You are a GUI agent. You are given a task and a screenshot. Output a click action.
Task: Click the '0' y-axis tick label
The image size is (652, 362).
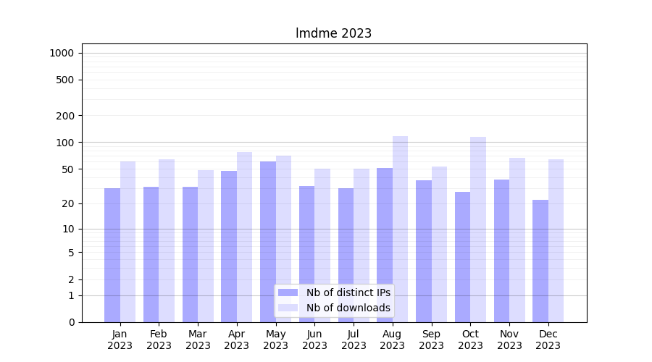click(x=71, y=322)
